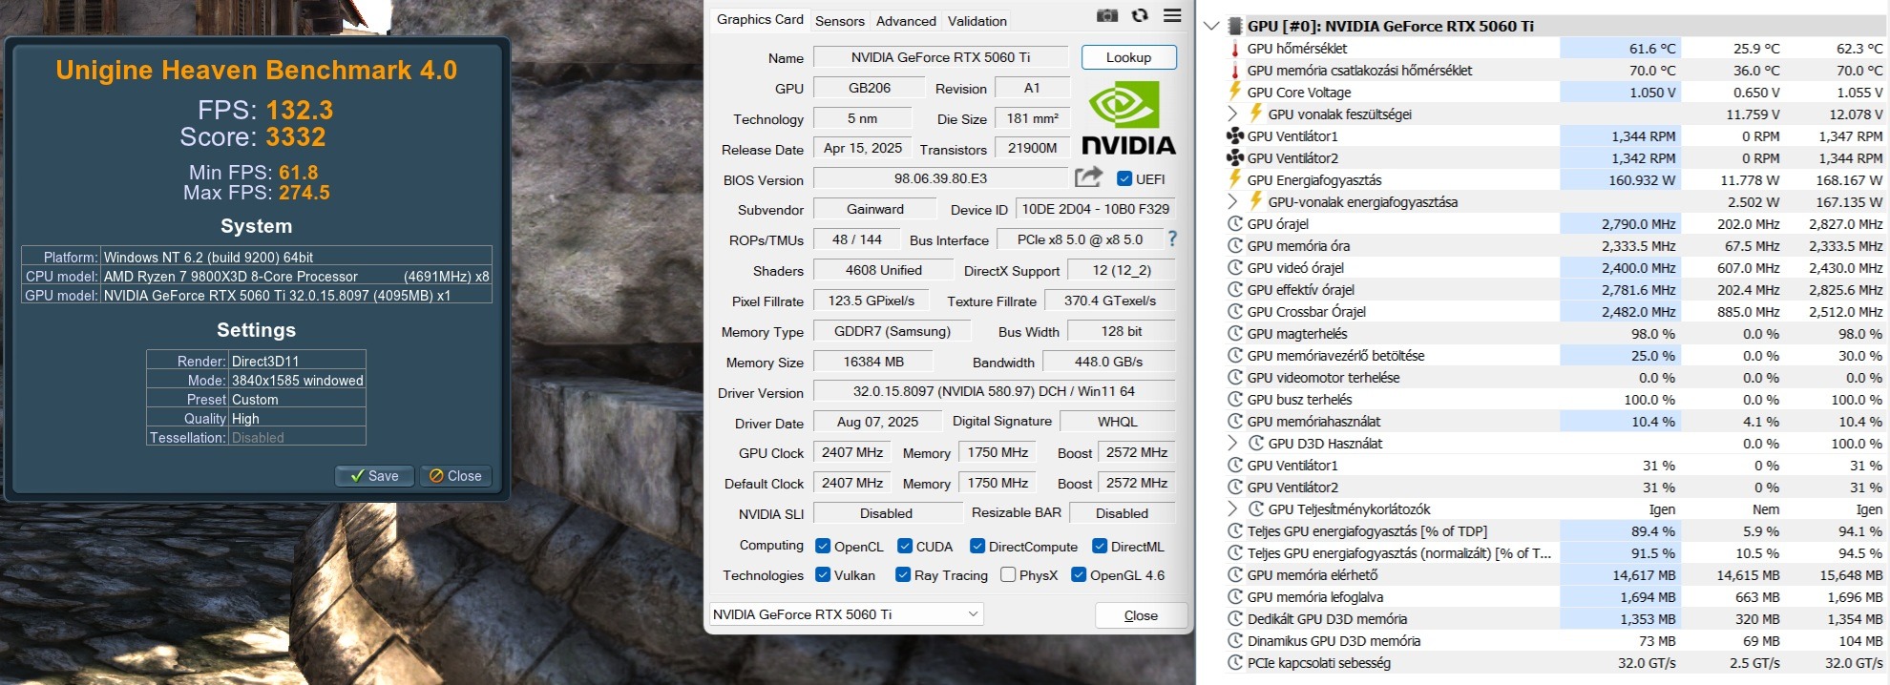The height and width of the screenshot is (685, 1890).
Task: Toggle Ray Tracing checkbox
Action: click(903, 574)
